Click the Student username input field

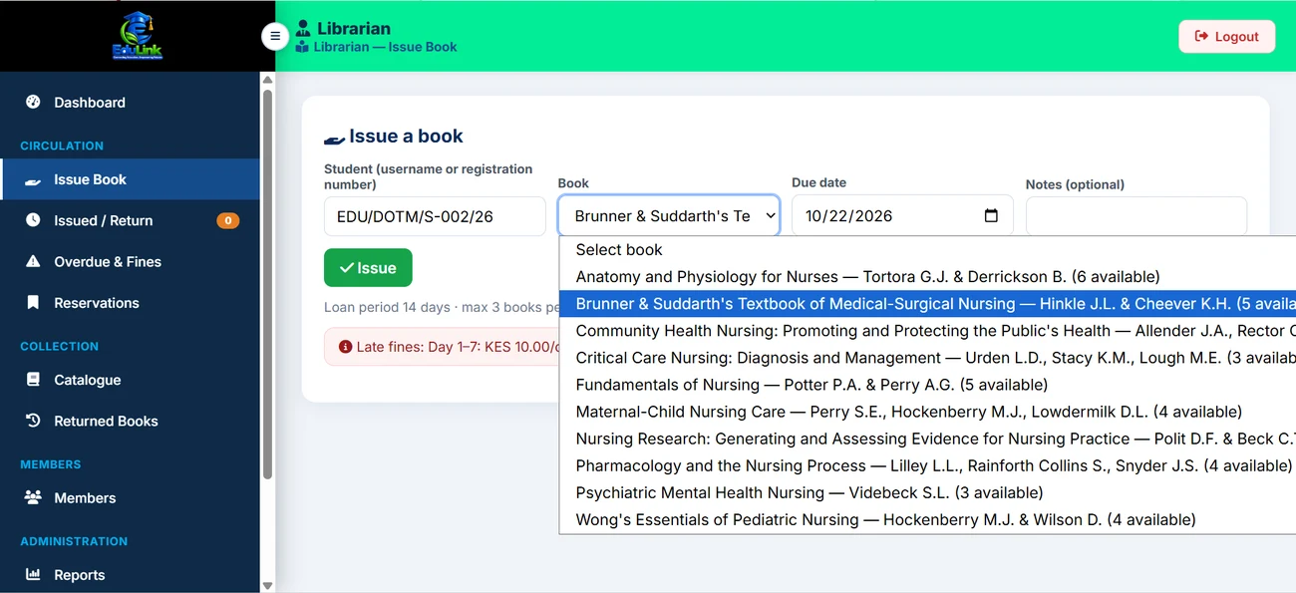pos(435,216)
